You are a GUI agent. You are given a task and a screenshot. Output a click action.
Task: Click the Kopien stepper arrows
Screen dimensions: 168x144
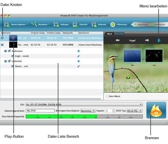point(114,111)
